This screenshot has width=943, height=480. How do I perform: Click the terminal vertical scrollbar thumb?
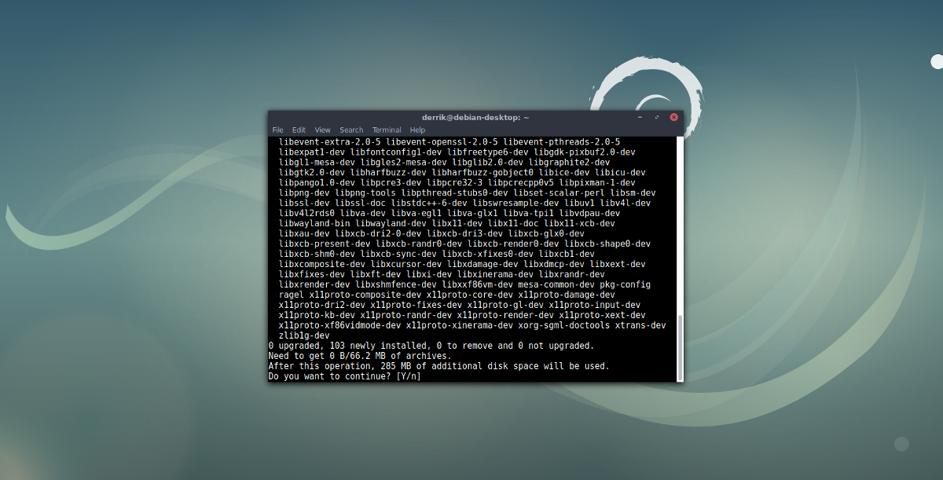(x=680, y=346)
